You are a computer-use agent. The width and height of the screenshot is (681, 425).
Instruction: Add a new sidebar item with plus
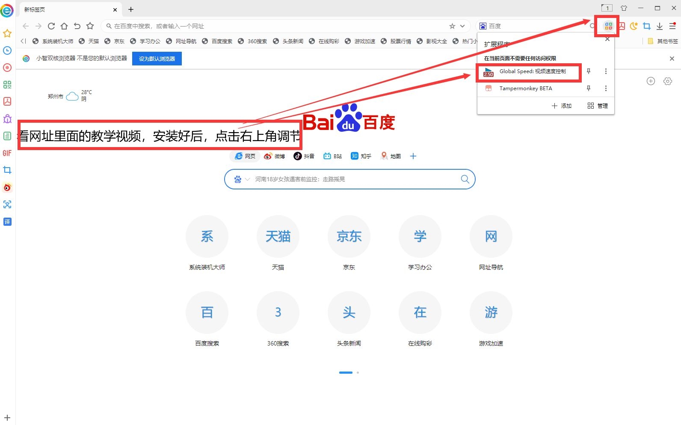[7, 418]
